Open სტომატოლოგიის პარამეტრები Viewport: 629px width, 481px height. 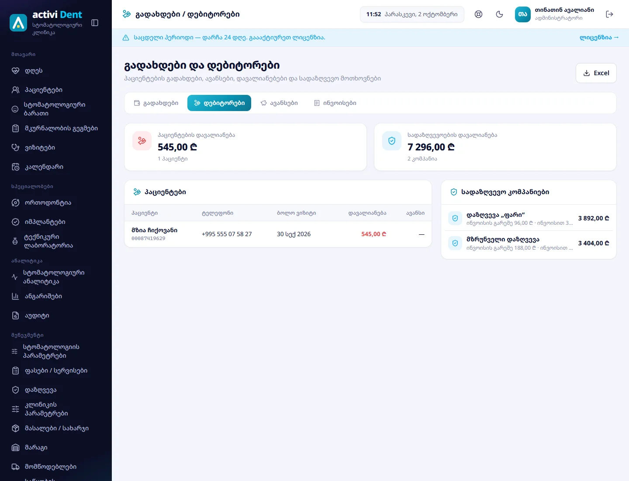[56, 351]
